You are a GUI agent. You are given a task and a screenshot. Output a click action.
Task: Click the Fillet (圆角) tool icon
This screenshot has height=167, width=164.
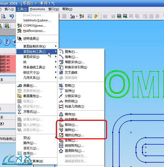[61, 52]
